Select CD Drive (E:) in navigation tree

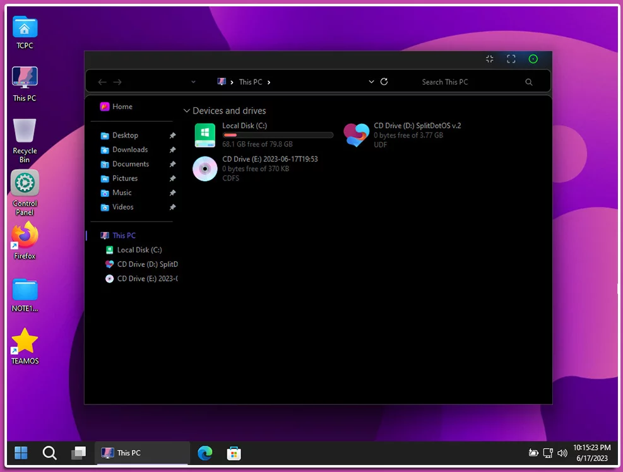(x=141, y=278)
